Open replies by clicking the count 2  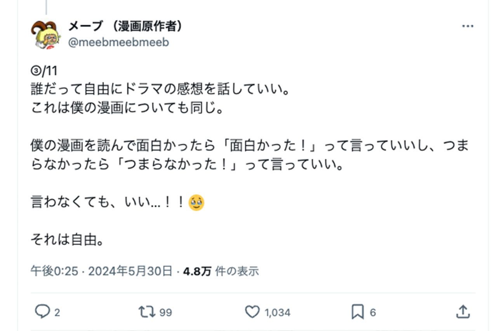click(x=56, y=312)
